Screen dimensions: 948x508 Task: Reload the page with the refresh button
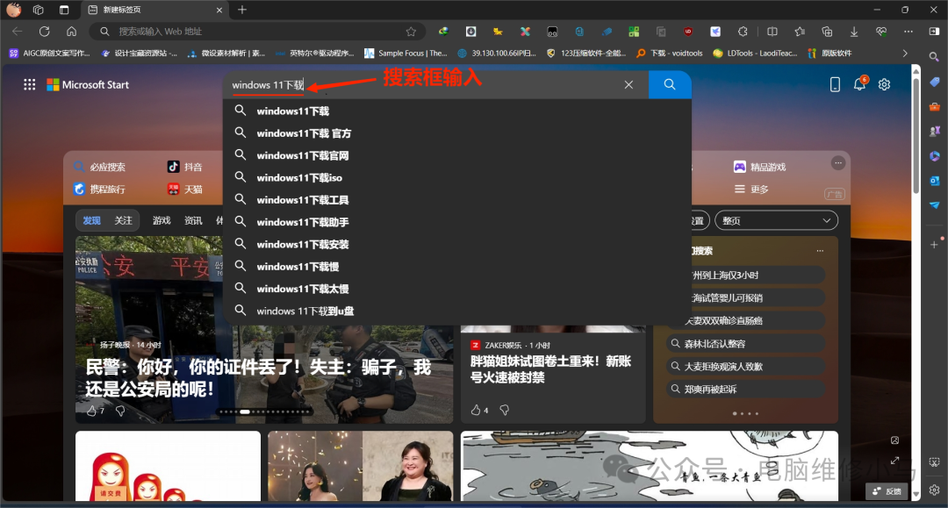(x=44, y=32)
